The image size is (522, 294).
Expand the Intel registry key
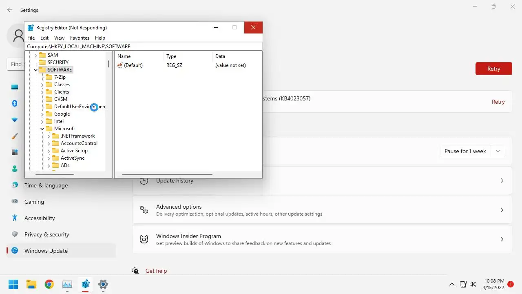pyautogui.click(x=42, y=121)
